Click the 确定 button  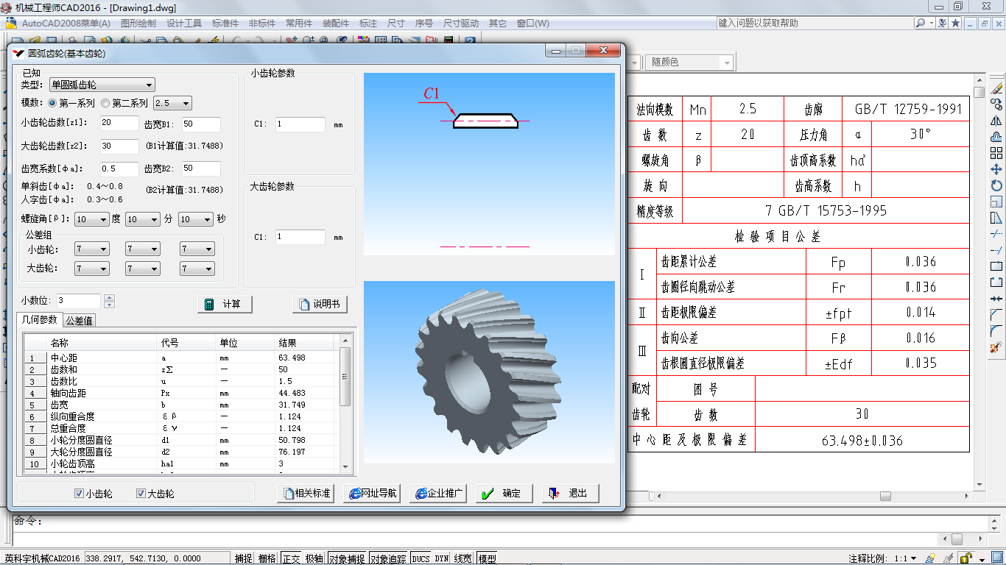coord(503,494)
